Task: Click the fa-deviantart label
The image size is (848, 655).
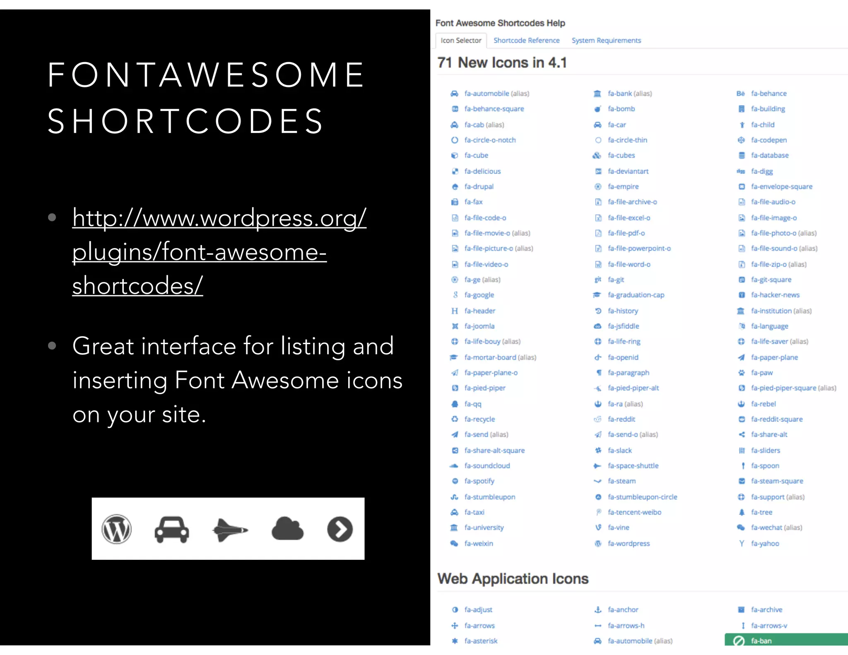Action: 628,171
